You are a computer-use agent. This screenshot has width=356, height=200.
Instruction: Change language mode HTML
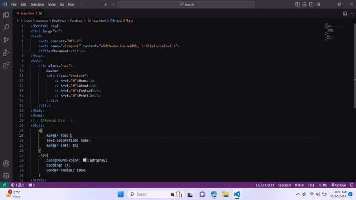coord(323,185)
